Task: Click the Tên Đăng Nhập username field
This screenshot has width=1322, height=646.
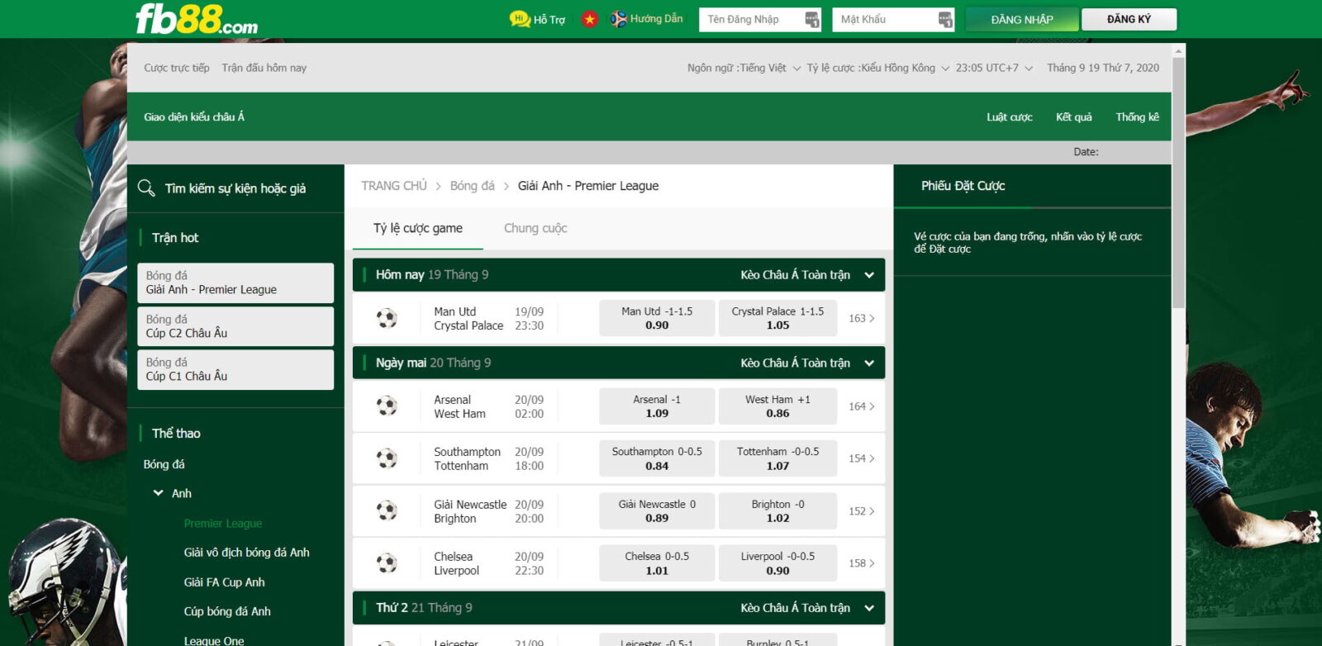Action: click(x=752, y=20)
